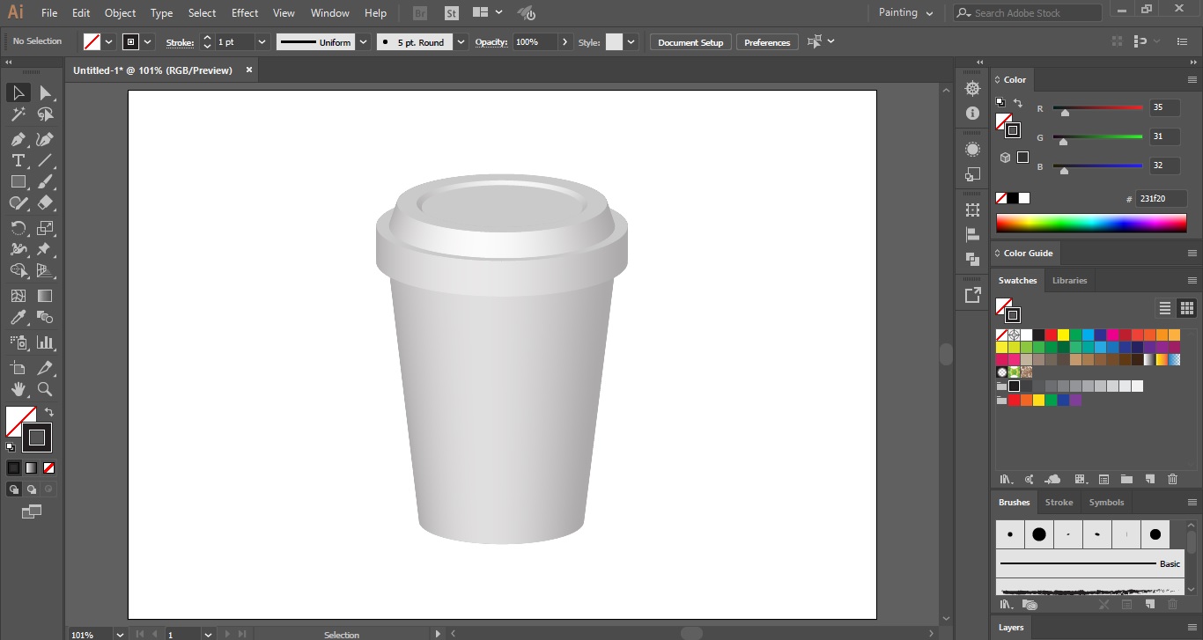This screenshot has height=640, width=1203.
Task: Select the Gradient tool in the toolbar
Action: coord(44,294)
